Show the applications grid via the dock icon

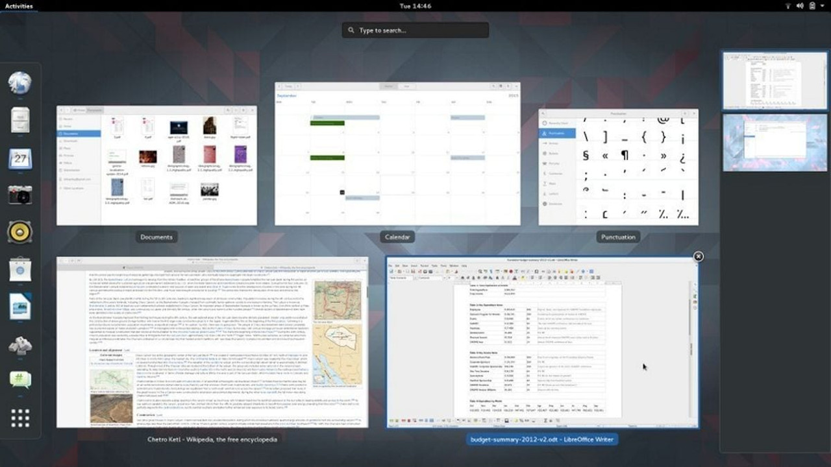tap(19, 418)
